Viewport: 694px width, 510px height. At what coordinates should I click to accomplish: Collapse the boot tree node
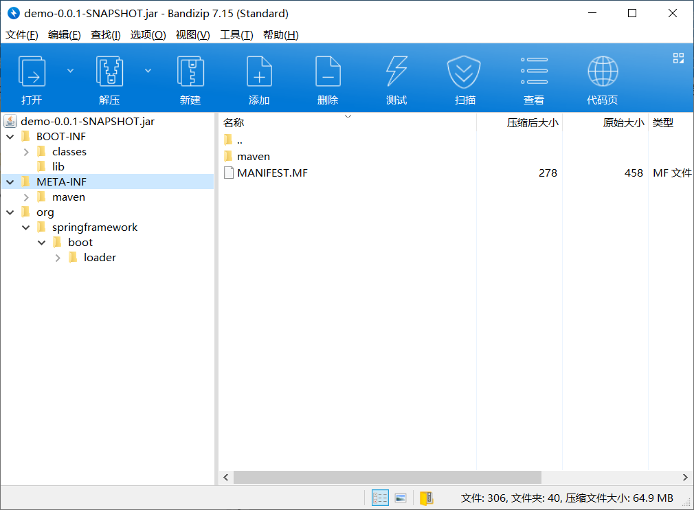tap(42, 243)
